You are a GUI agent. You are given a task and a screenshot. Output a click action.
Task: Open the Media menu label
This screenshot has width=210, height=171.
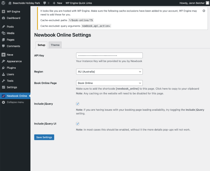coord(10,33)
